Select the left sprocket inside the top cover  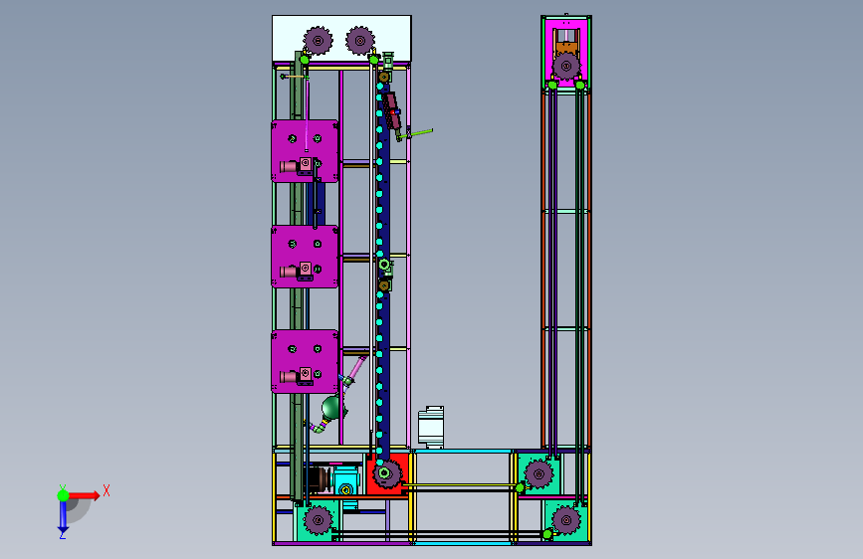point(319,40)
